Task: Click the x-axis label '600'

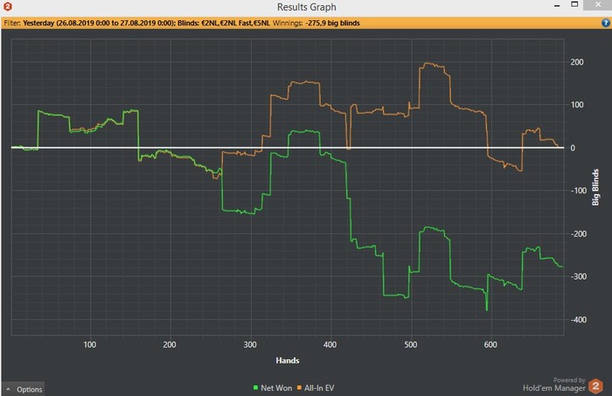Action: (490, 344)
